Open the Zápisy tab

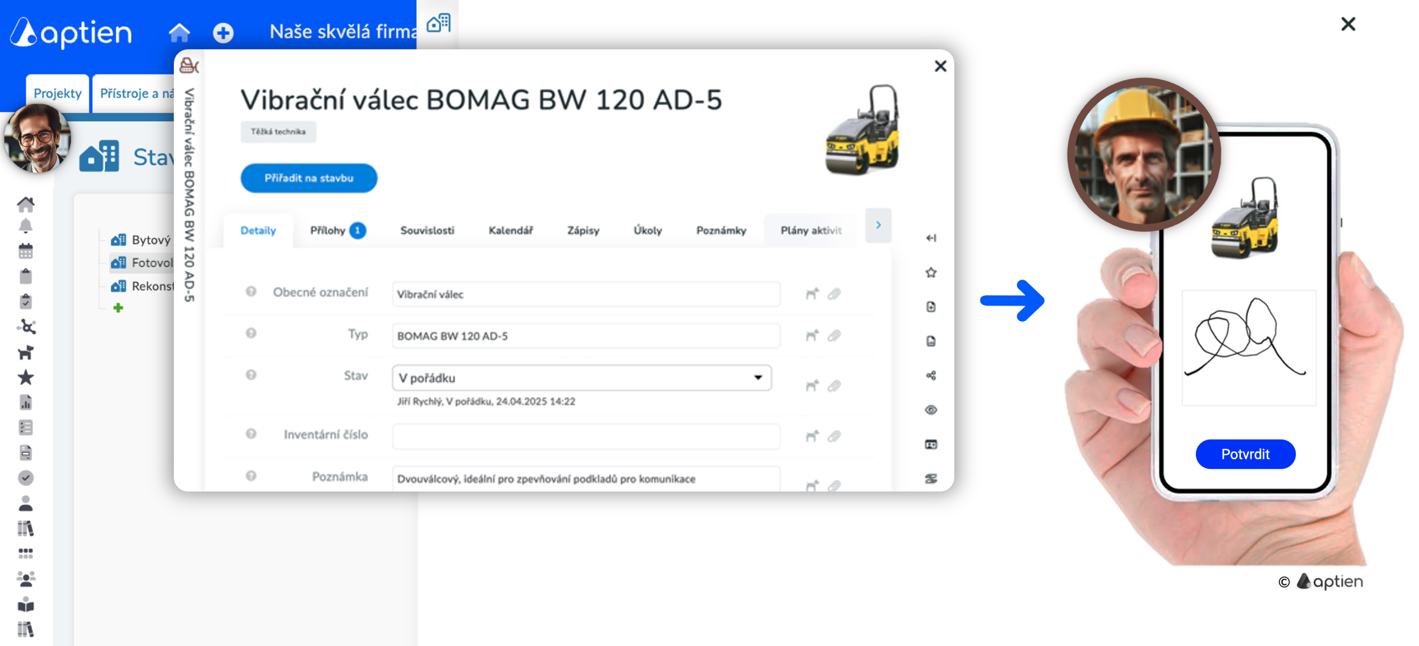(583, 230)
